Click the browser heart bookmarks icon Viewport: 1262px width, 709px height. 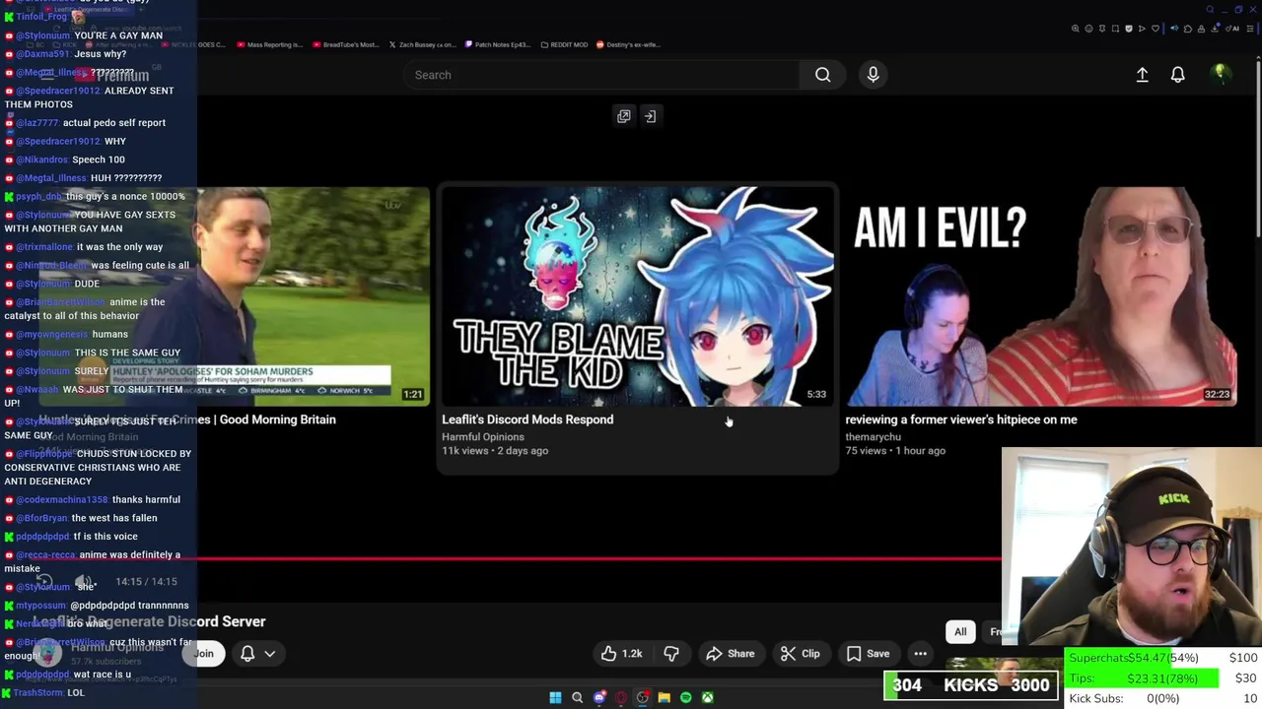click(x=1156, y=29)
